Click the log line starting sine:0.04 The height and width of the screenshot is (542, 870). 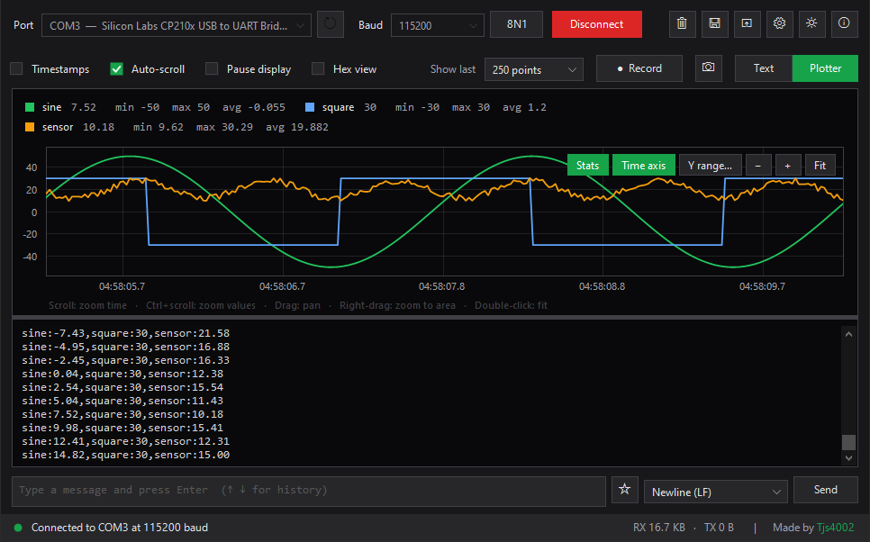tap(122, 374)
